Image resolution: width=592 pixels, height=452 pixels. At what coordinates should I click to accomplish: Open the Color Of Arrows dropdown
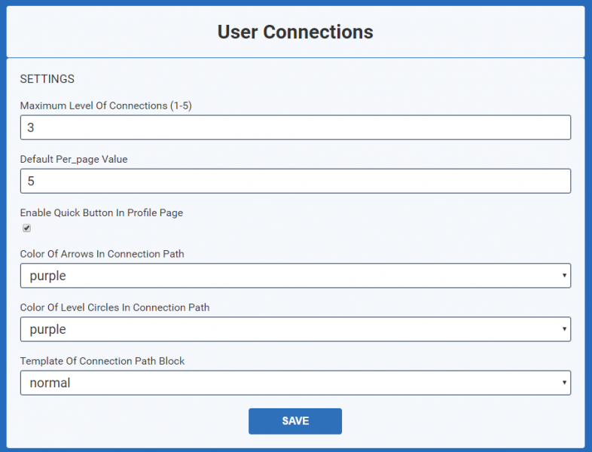pyautogui.click(x=295, y=276)
